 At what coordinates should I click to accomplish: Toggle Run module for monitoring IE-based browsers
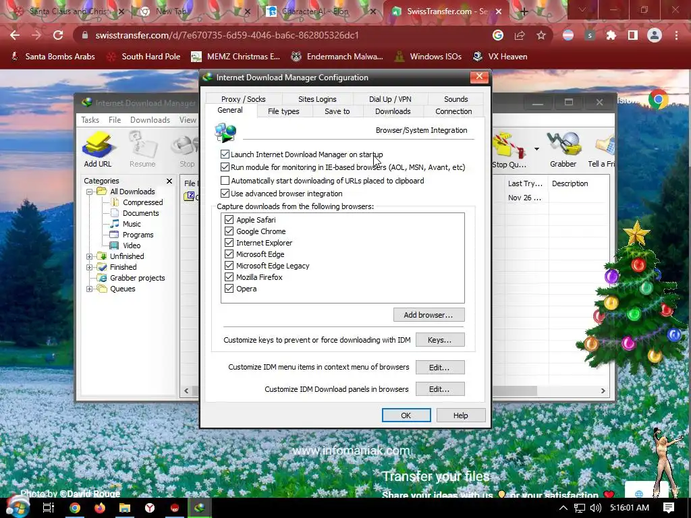point(225,167)
